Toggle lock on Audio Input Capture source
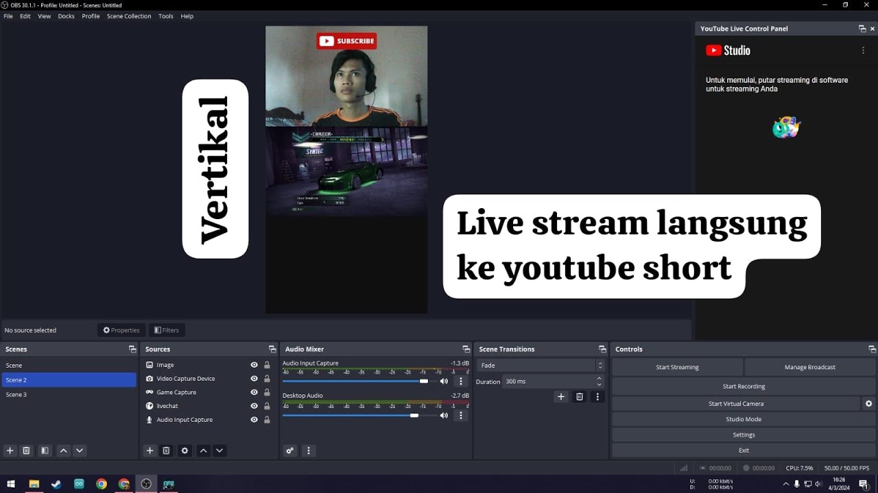 click(x=267, y=420)
